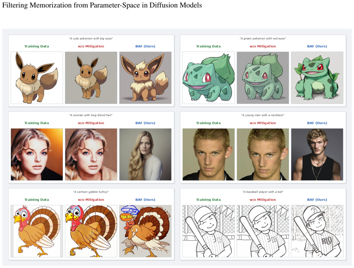Open the Eevee Training Data image
The image size is (354, 268).
[x=37, y=78]
